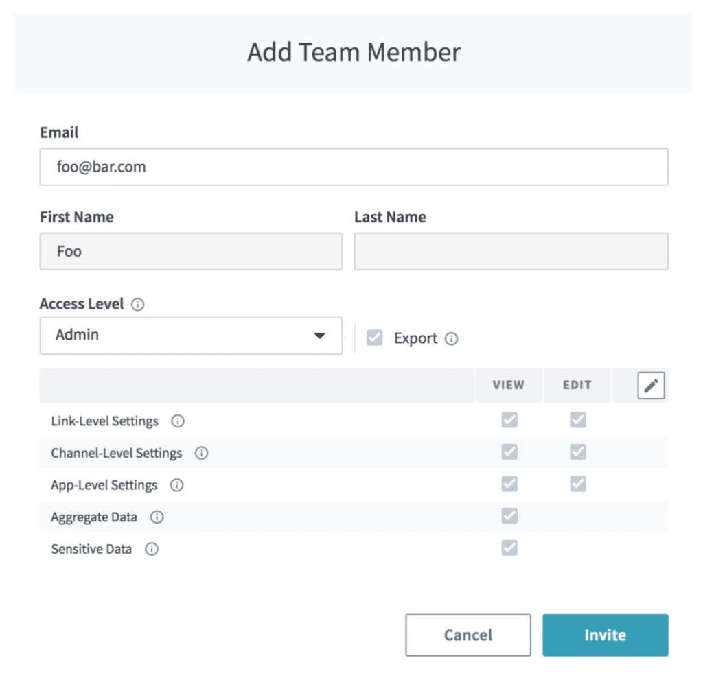The width and height of the screenshot is (703, 680).
Task: Click the First Name field
Action: pos(191,251)
